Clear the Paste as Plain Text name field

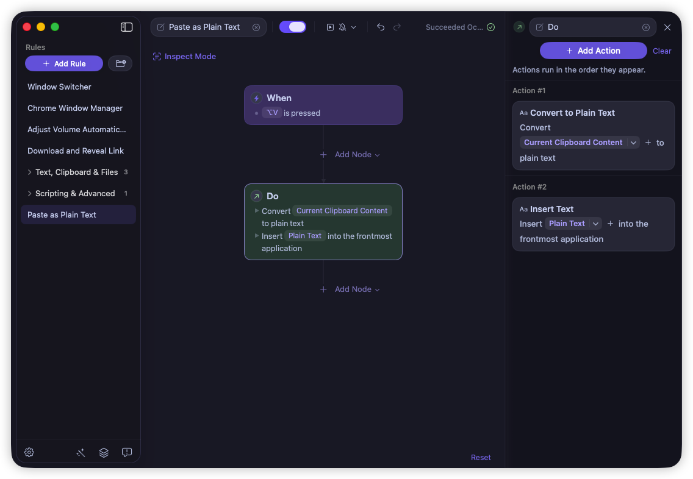[x=256, y=27]
